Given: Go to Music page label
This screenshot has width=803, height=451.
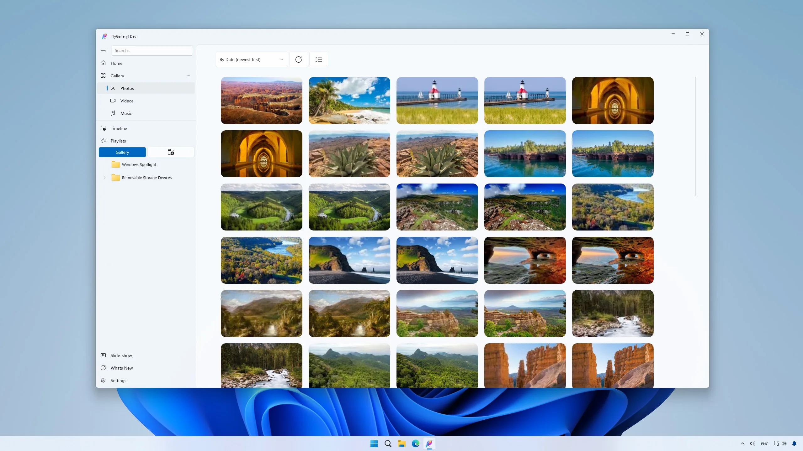Looking at the screenshot, I should pyautogui.click(x=126, y=113).
